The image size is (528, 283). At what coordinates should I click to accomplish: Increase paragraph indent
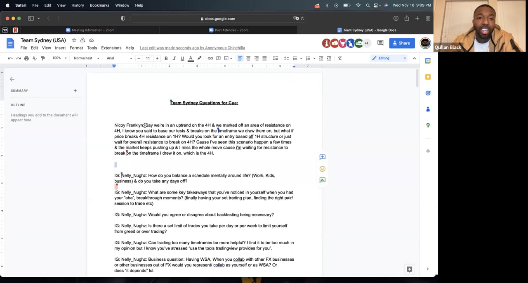point(329,58)
